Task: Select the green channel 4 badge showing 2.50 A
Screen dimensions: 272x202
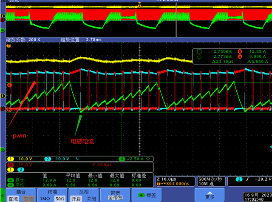Action: (122, 159)
